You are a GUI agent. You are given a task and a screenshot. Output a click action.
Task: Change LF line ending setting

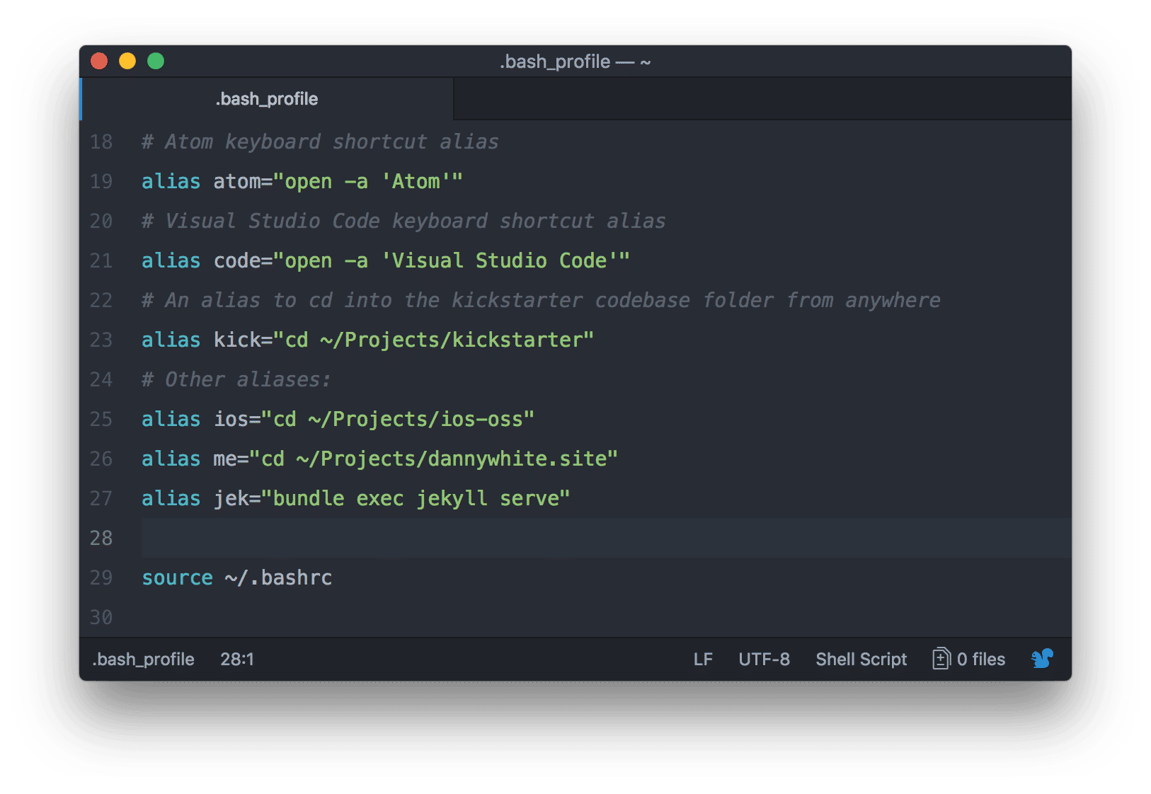(703, 660)
